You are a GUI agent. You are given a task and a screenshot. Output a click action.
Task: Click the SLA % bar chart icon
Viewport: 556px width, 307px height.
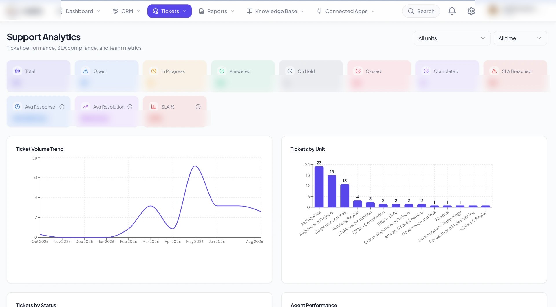pyautogui.click(x=153, y=106)
